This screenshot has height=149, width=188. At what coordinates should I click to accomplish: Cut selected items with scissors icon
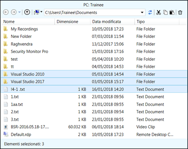tap(159, 12)
